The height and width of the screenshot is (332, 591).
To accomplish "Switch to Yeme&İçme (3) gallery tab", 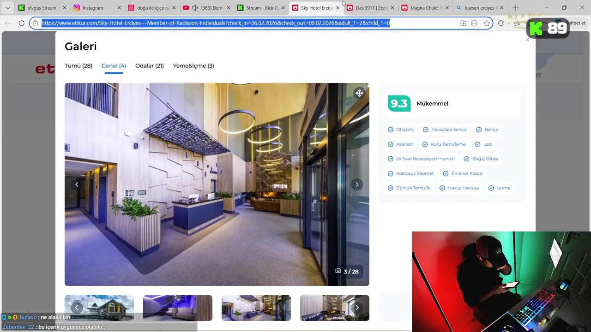I will [x=193, y=65].
